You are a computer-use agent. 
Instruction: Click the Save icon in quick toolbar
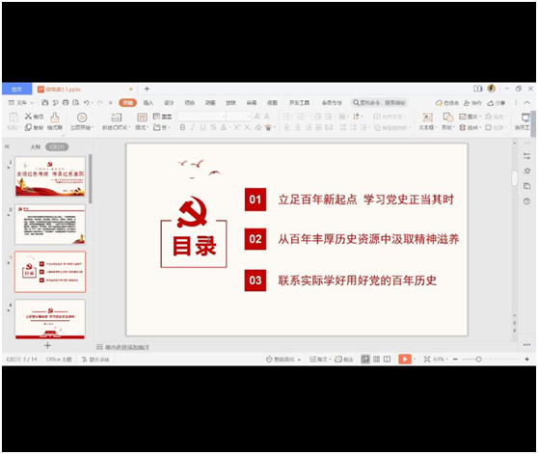tap(45, 102)
